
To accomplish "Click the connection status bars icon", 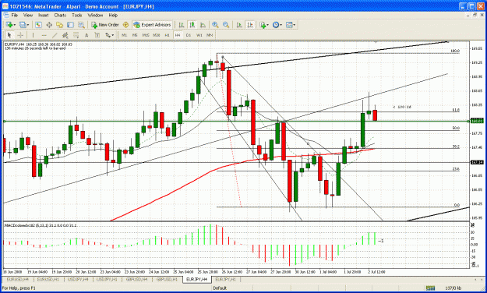I will 430,288.
